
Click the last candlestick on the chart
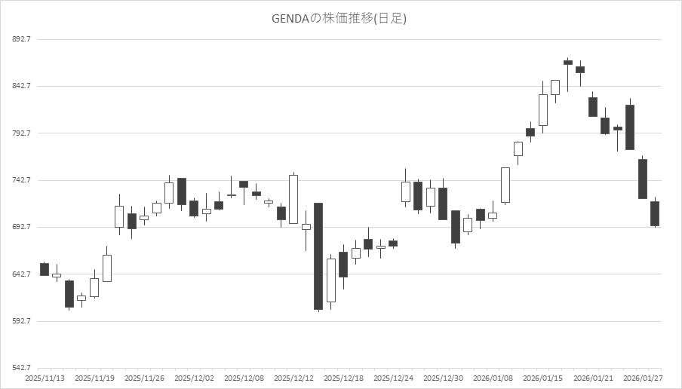tap(655, 213)
